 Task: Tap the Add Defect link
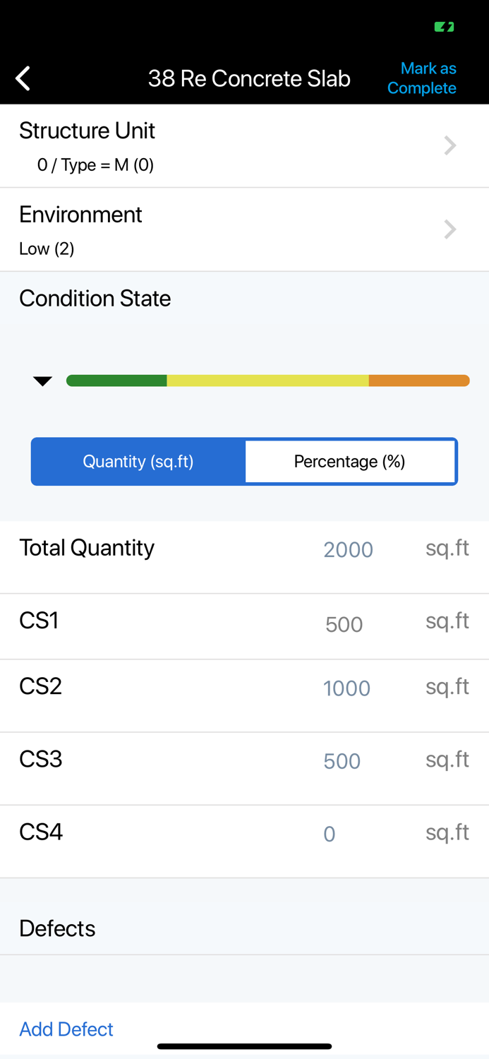(x=66, y=1029)
